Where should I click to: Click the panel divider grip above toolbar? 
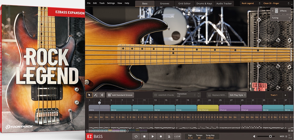point(189,91)
